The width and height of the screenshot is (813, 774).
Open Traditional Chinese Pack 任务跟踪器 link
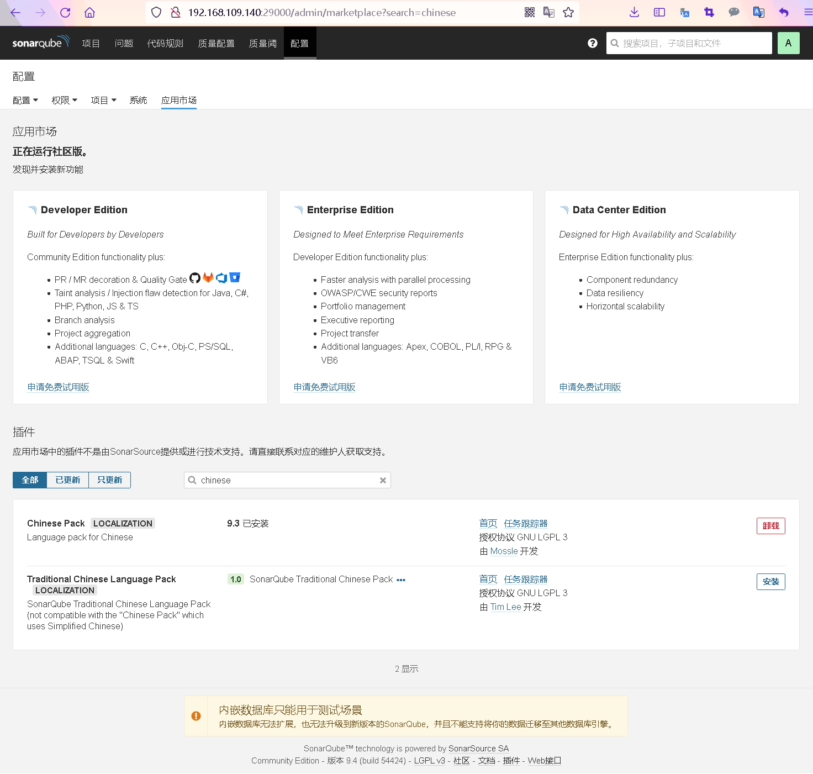pyautogui.click(x=526, y=580)
